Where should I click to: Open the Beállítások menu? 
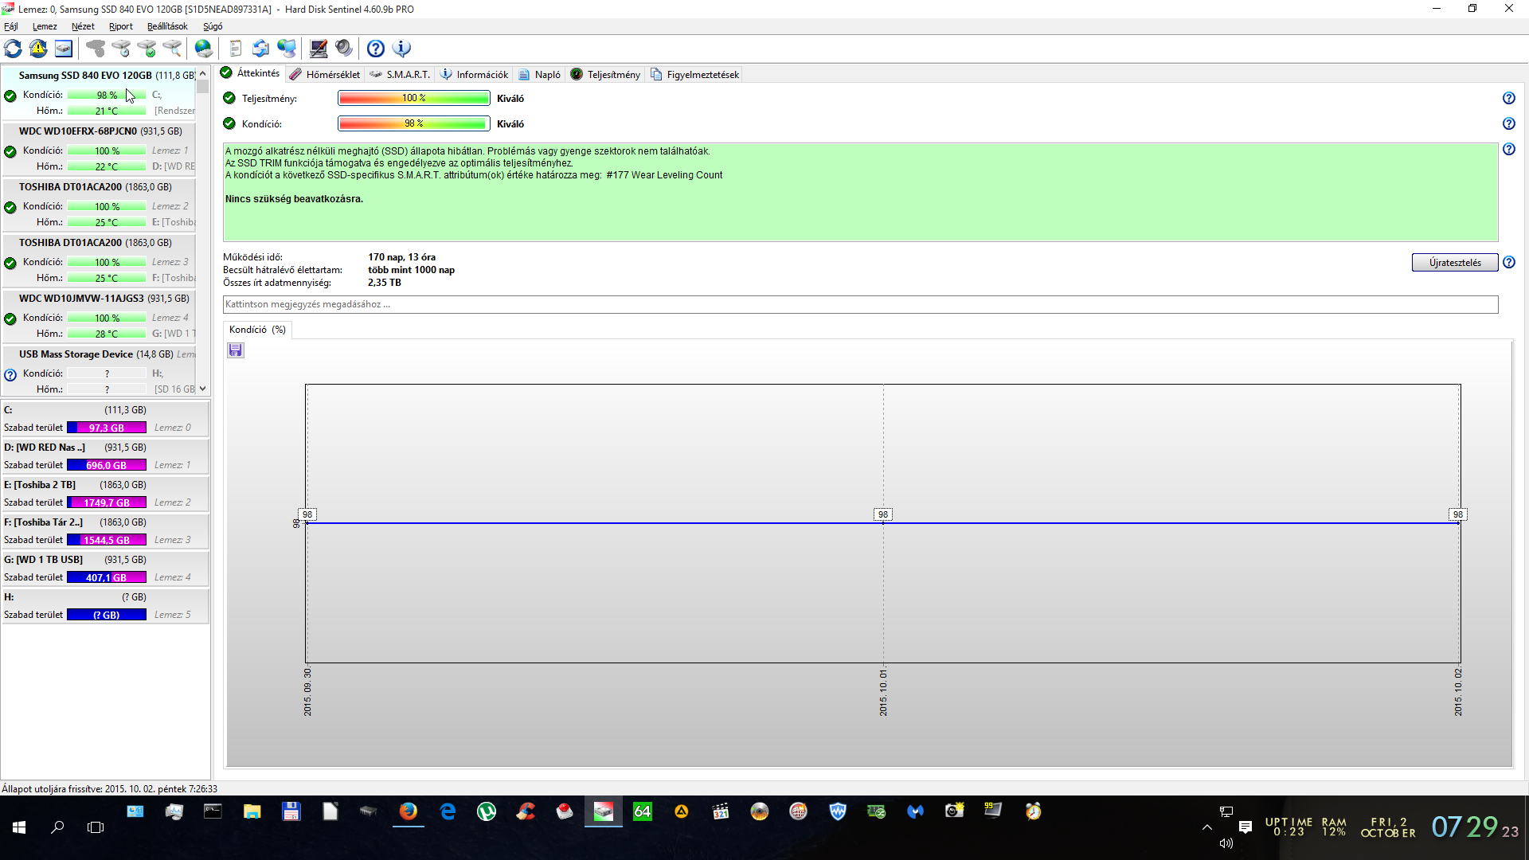(167, 26)
